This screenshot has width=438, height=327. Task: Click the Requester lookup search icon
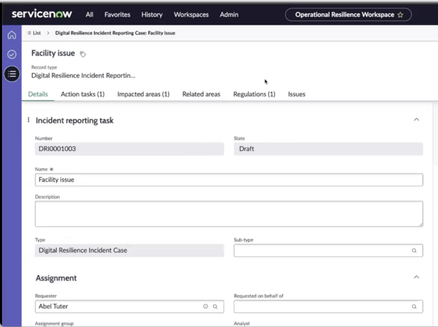click(215, 307)
